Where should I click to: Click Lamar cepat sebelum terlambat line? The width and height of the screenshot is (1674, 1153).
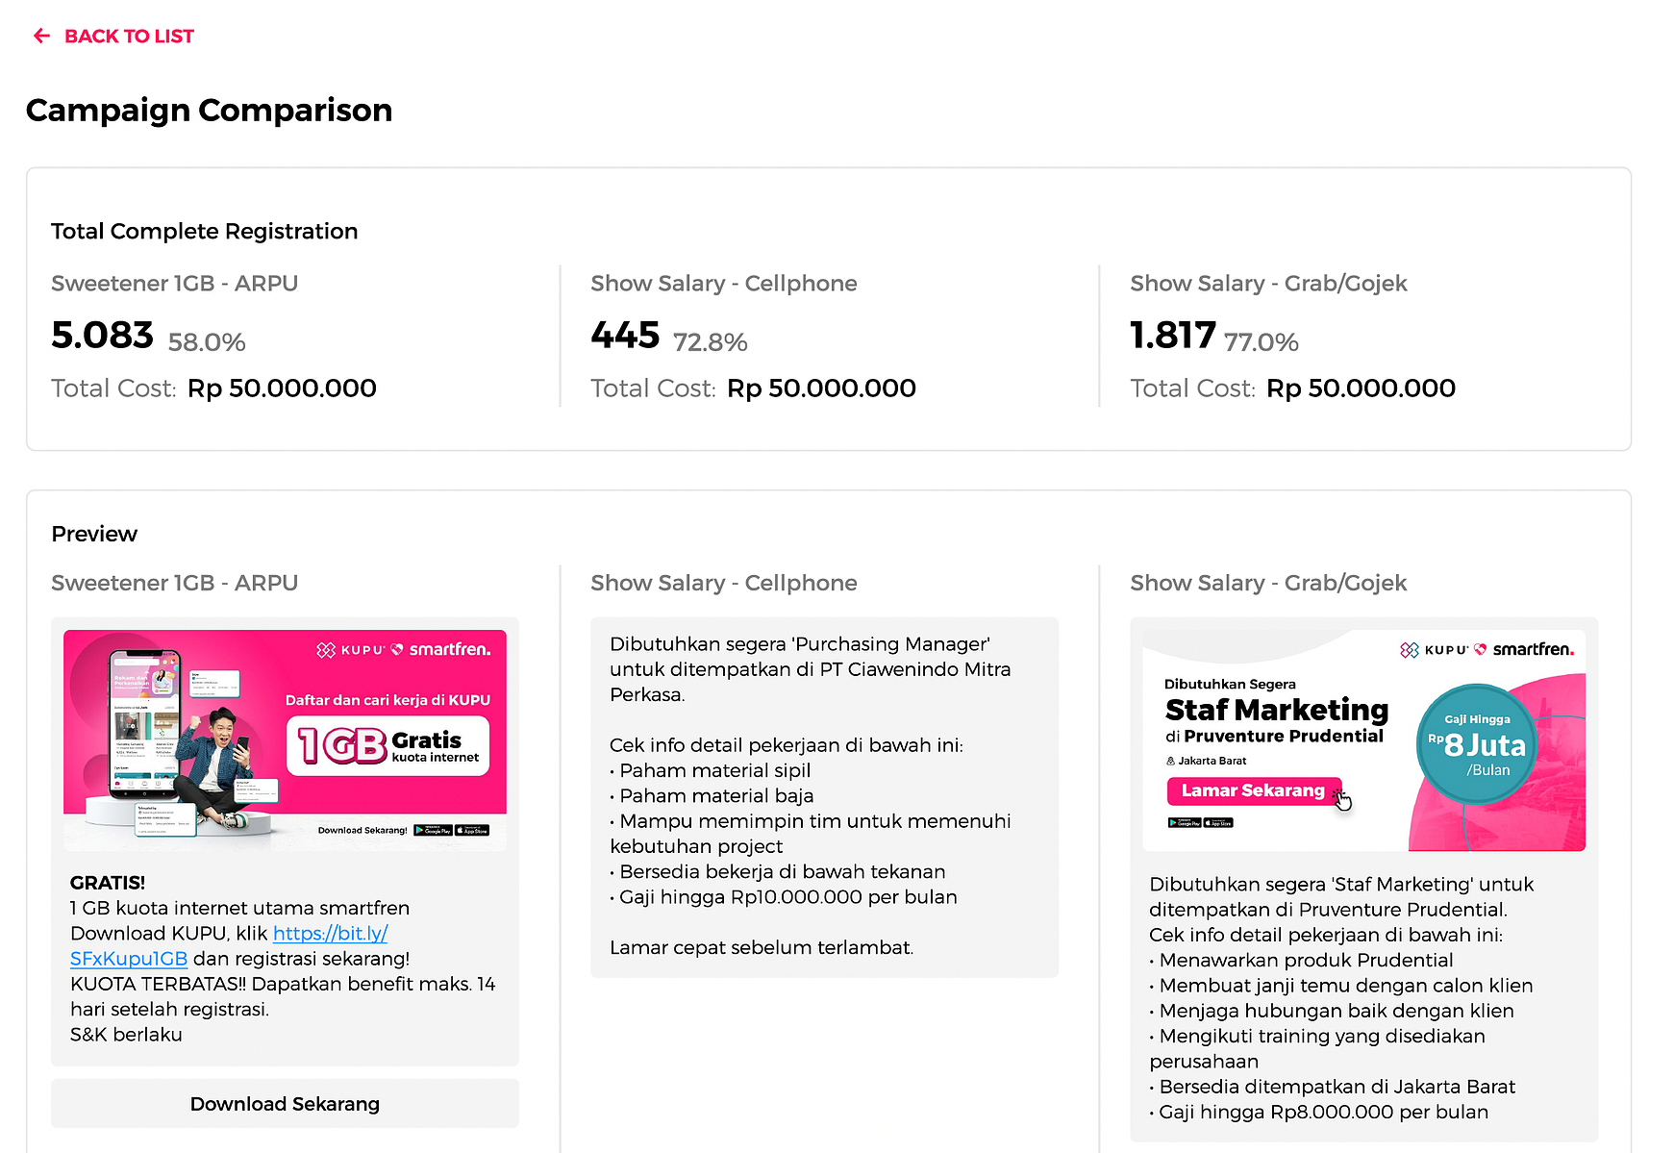[x=762, y=947]
